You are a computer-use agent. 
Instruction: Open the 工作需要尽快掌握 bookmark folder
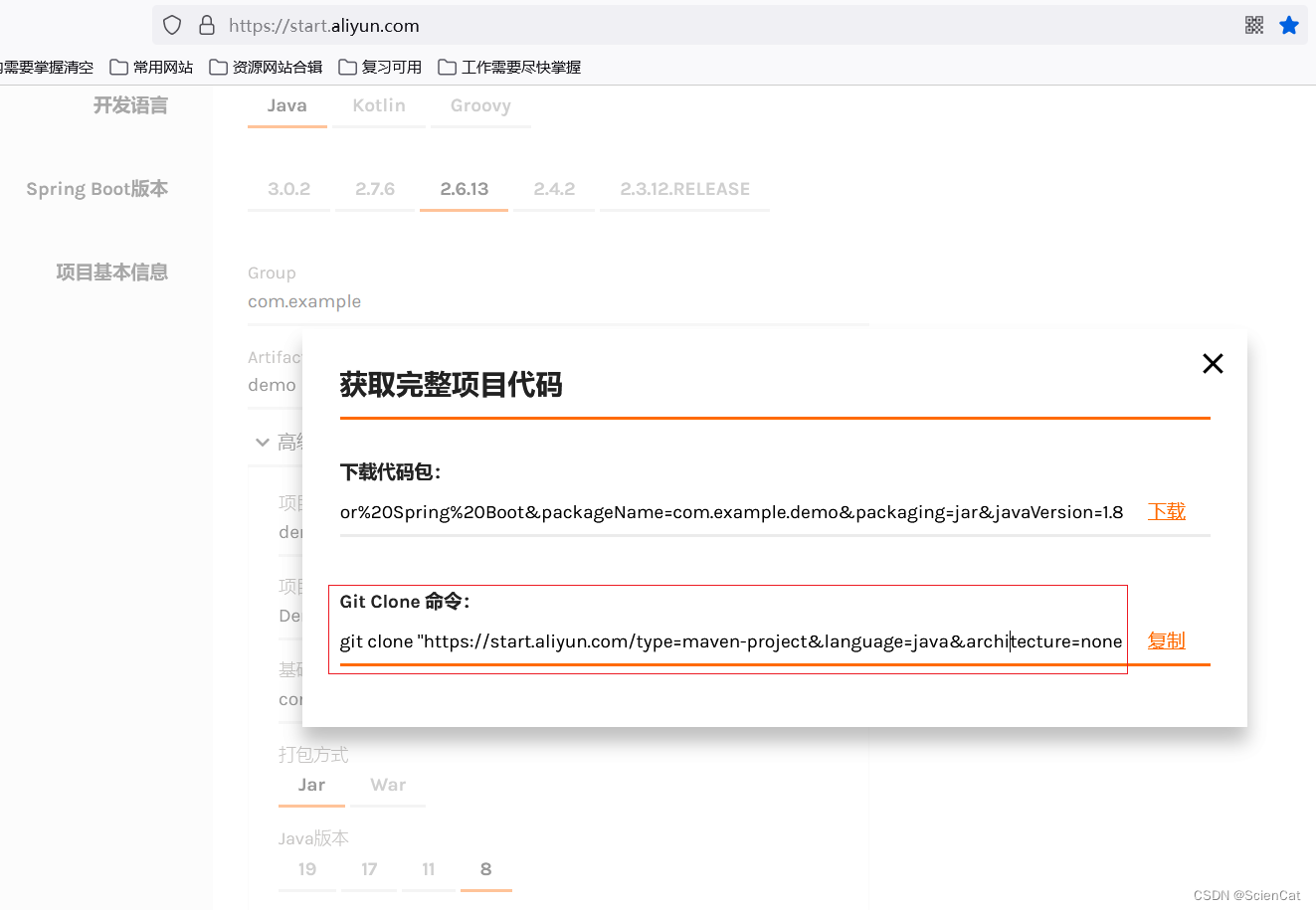click(x=509, y=67)
